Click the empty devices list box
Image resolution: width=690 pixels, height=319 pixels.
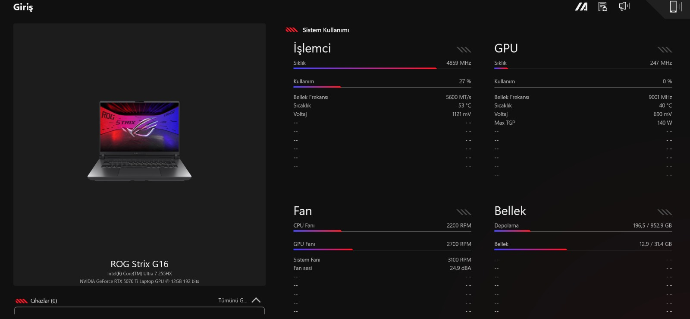tap(139, 311)
